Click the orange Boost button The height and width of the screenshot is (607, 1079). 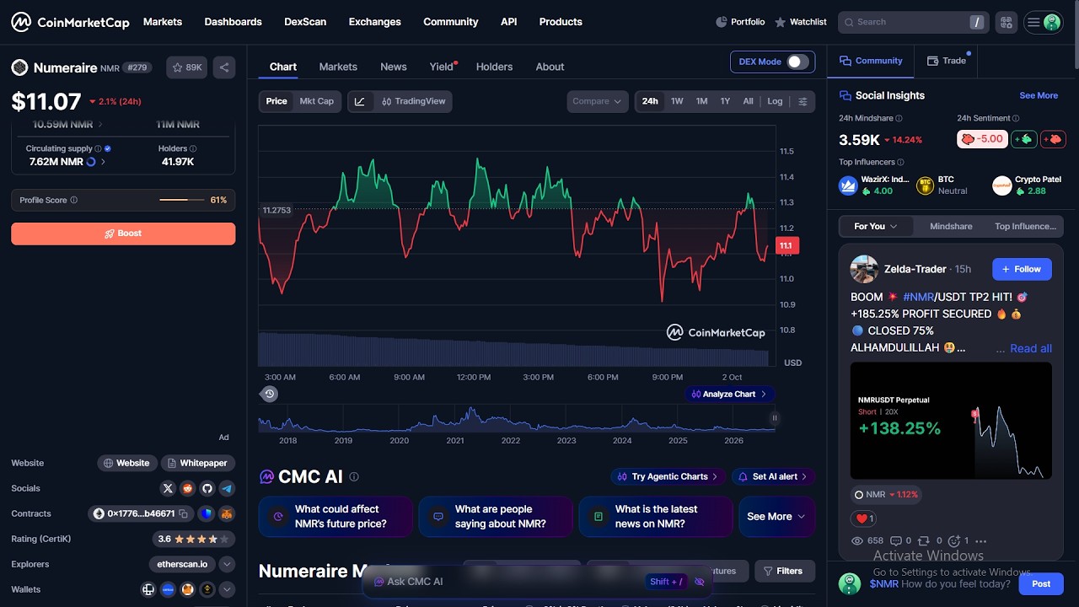[123, 234]
